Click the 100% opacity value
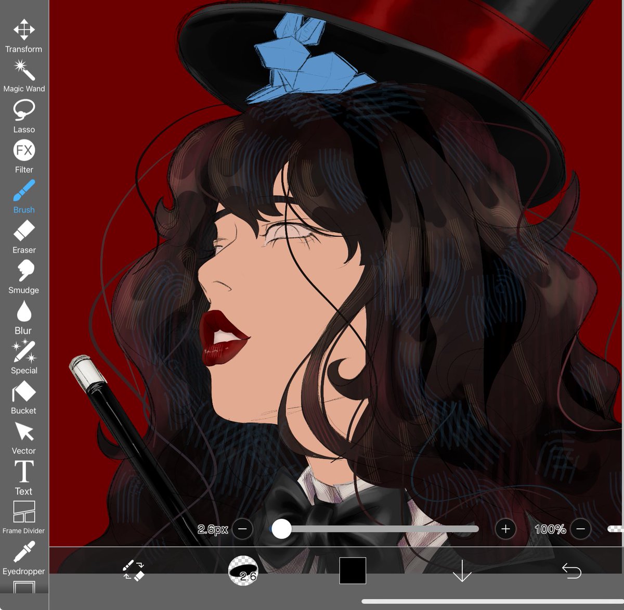Viewport: 624px width, 610px height. click(550, 529)
